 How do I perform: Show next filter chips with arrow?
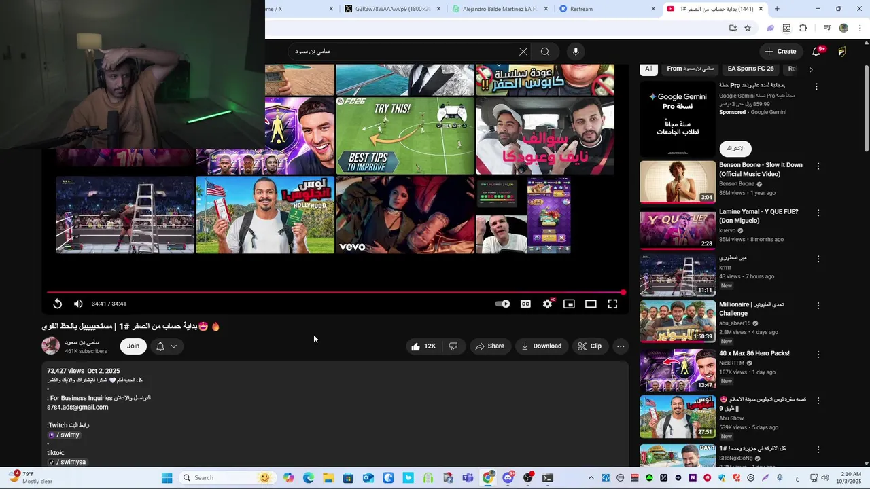coord(810,69)
